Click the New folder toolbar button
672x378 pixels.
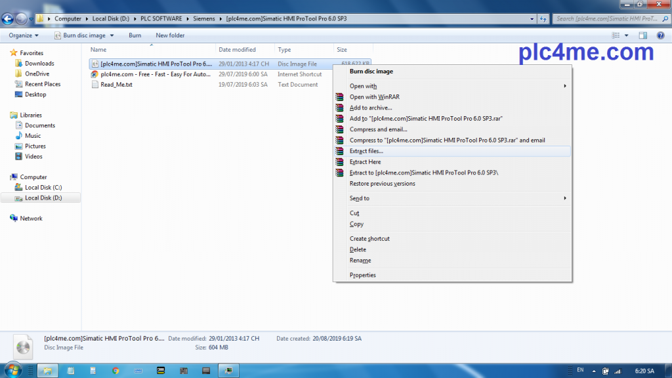click(x=170, y=35)
